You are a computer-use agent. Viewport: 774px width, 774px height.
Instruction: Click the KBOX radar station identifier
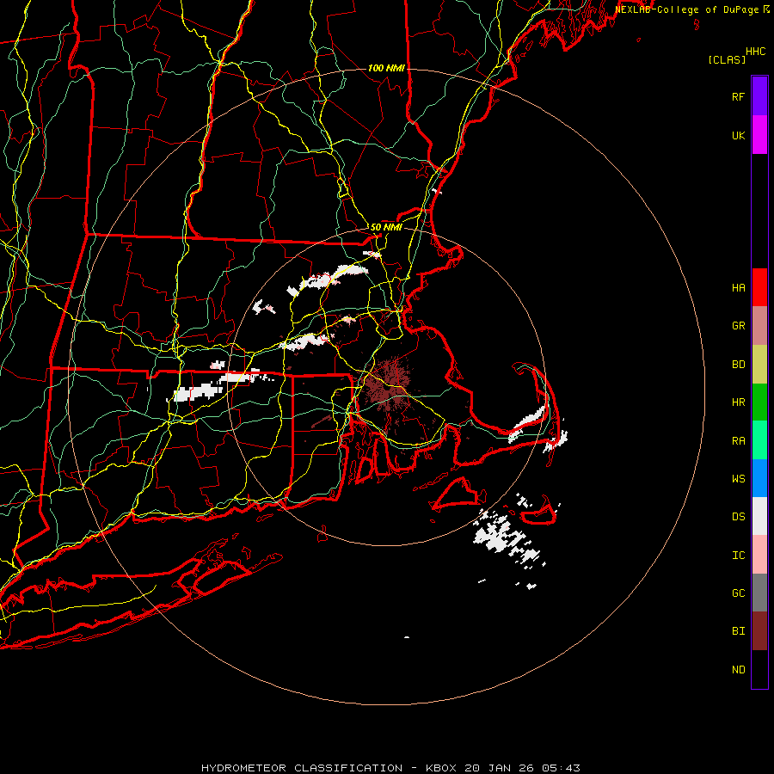[442, 768]
